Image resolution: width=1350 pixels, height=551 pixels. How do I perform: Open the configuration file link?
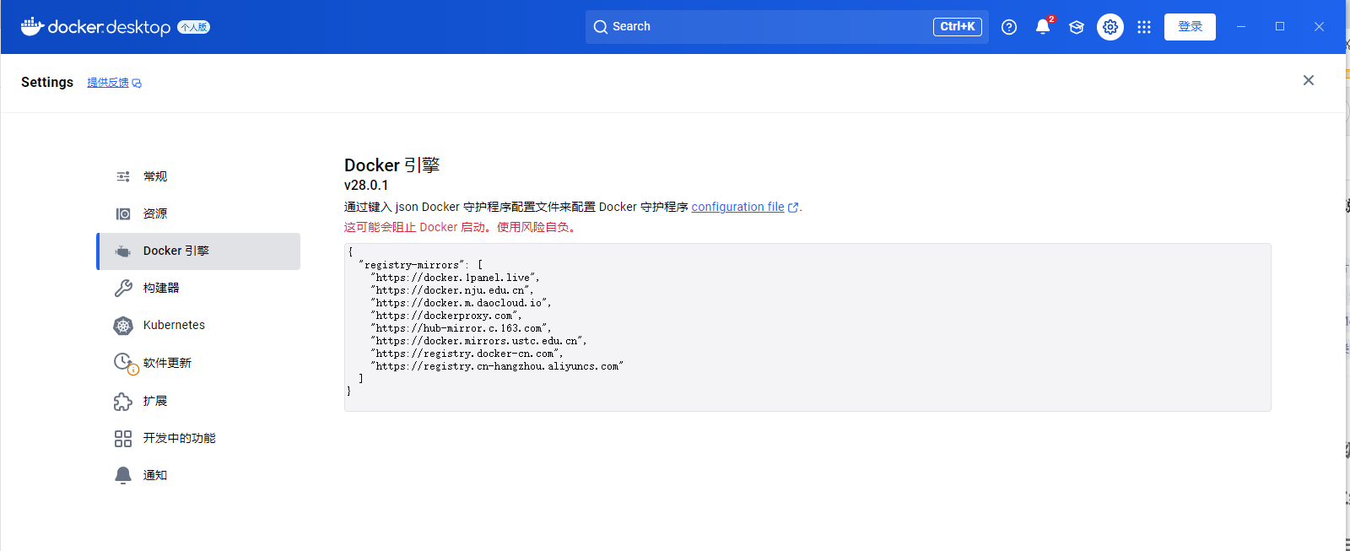click(x=737, y=207)
